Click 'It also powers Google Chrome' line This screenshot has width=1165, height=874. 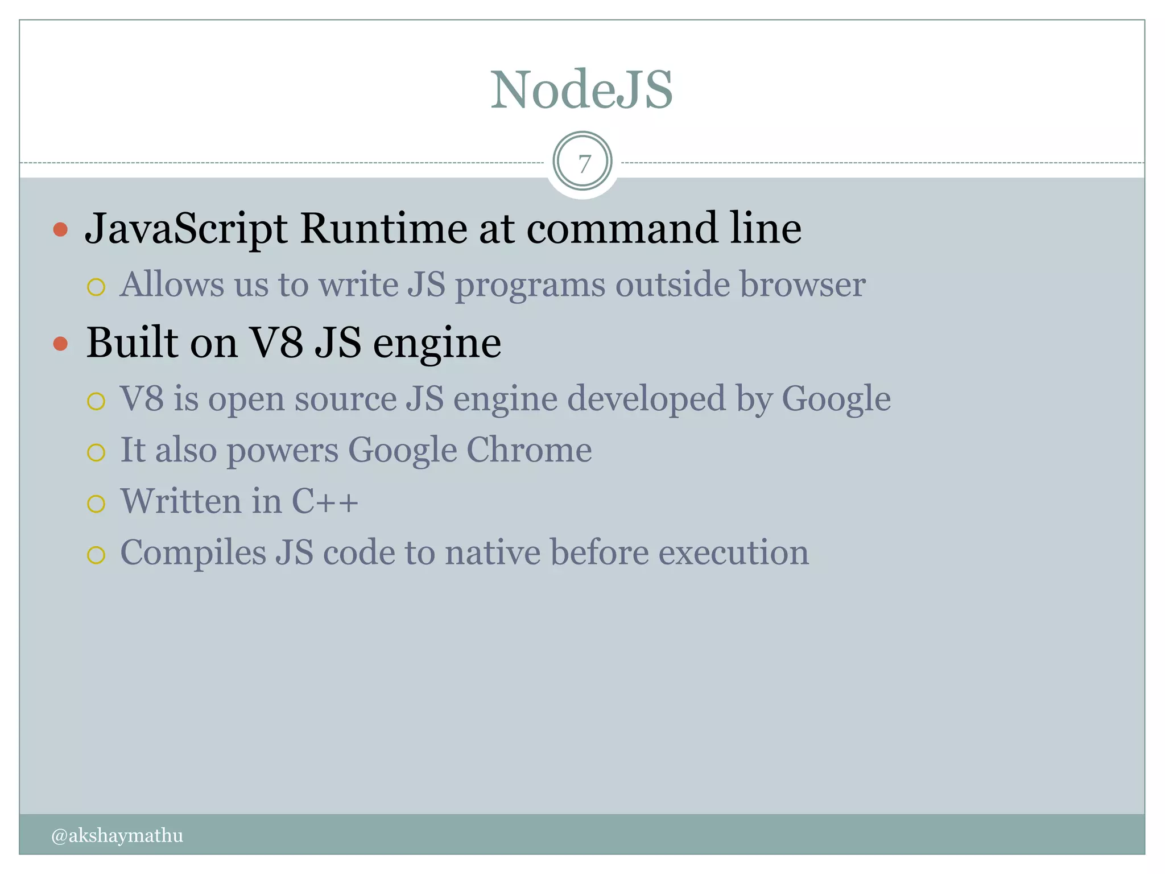[x=356, y=450]
